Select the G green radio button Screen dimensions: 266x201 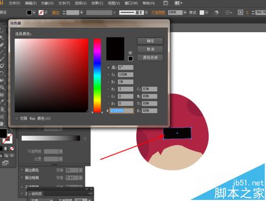(108, 97)
